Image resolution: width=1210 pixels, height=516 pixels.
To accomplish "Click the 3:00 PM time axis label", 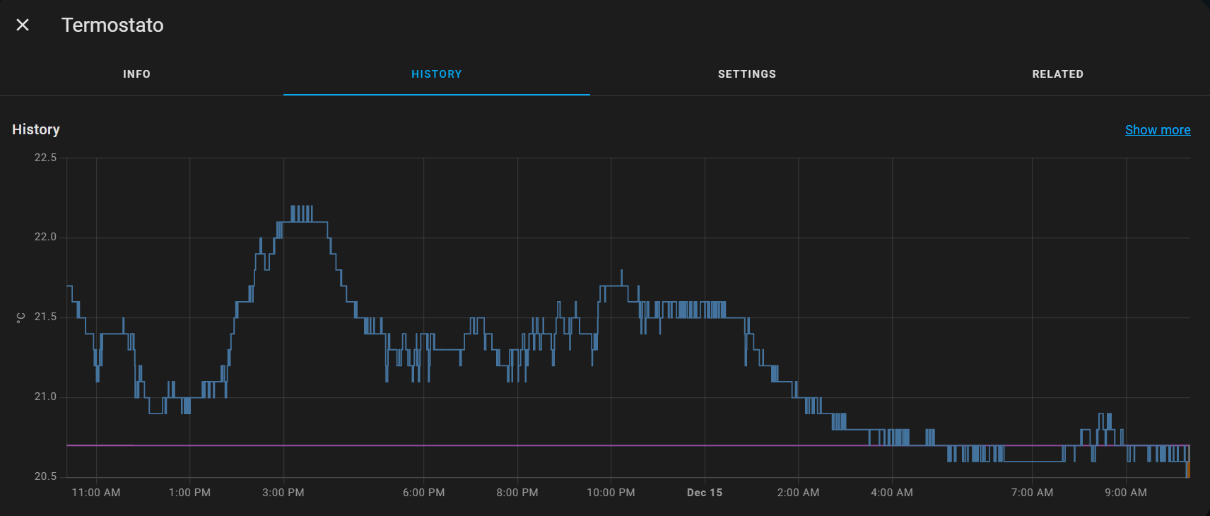I will pos(283,493).
